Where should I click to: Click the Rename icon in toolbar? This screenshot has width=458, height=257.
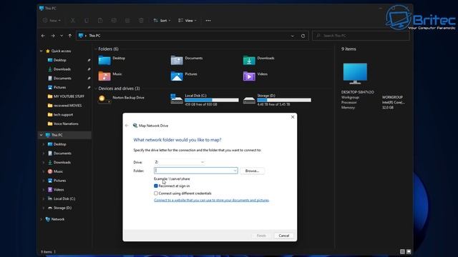[x=114, y=21]
